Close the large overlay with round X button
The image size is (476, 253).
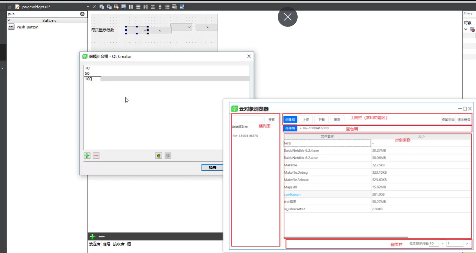click(x=288, y=17)
